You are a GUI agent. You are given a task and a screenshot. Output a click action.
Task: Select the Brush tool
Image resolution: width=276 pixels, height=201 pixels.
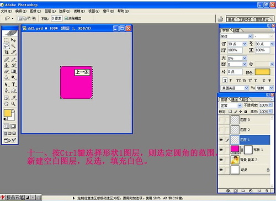coord(13,59)
